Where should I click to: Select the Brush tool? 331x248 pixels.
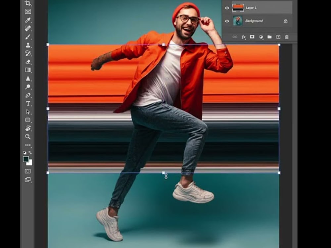click(x=28, y=36)
